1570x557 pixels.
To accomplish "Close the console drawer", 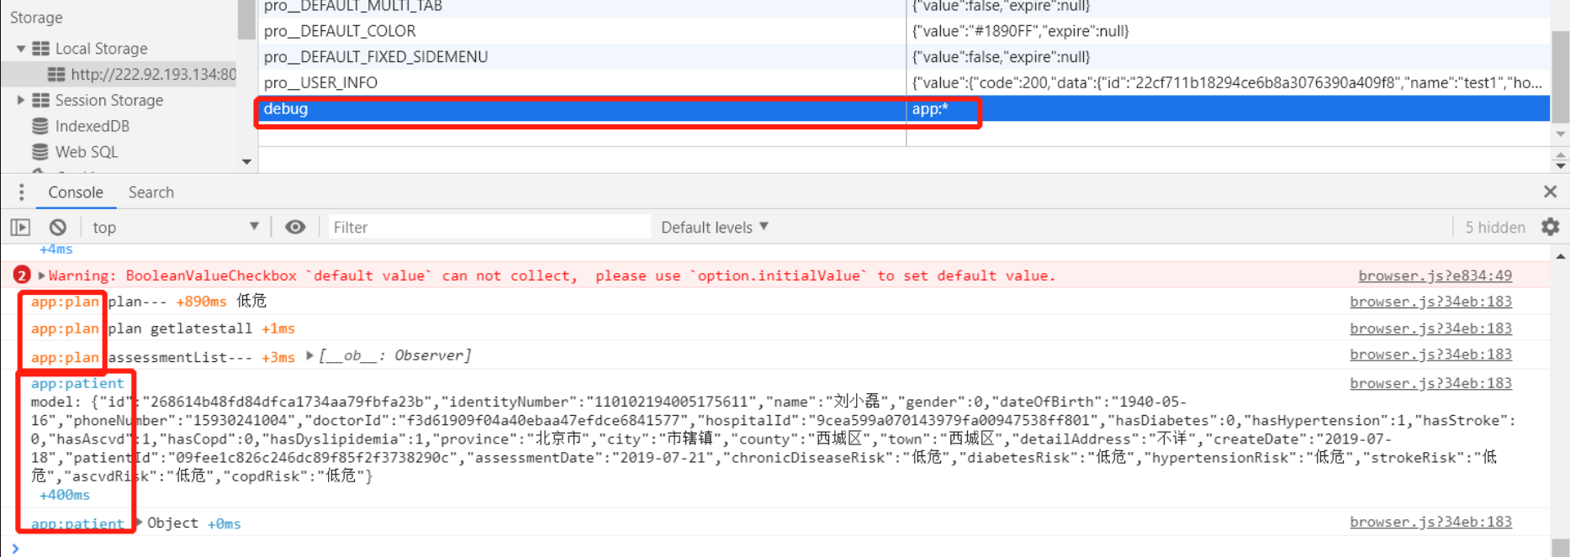I will click(x=1551, y=192).
